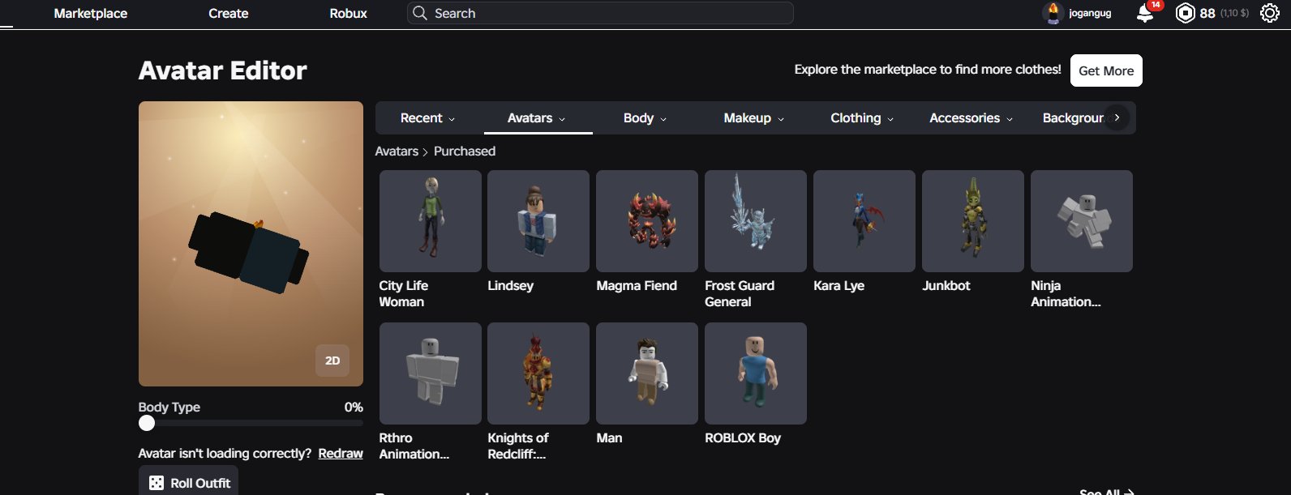Click the search magnifier icon
This screenshot has height=495, width=1291.
[419, 13]
